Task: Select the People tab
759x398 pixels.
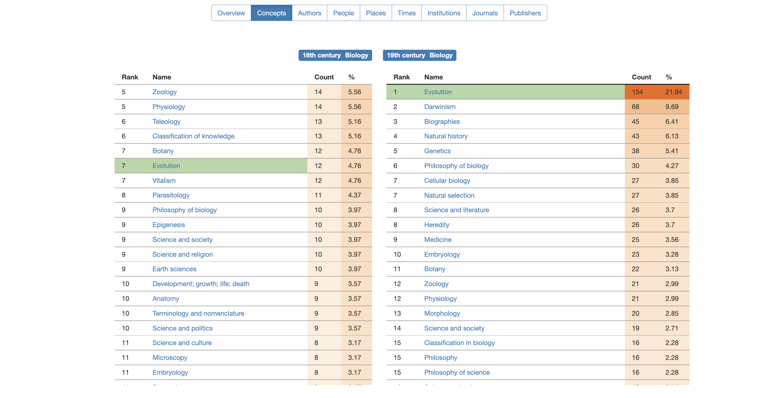Action: point(343,13)
